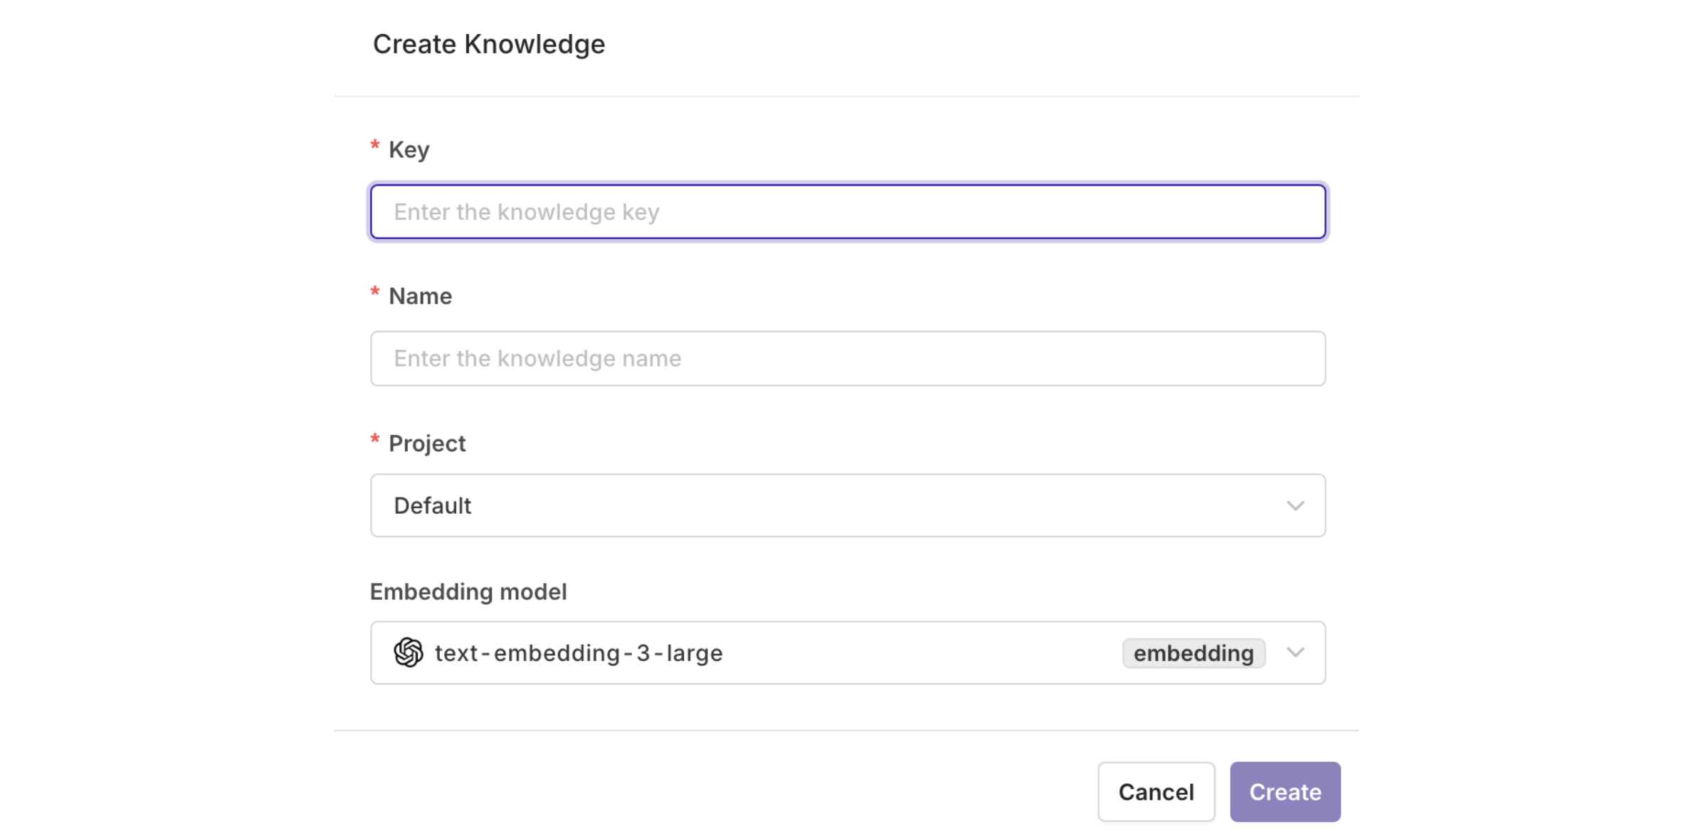
Task: Click the OpenAI logo icon in Embedding model
Action: (x=409, y=653)
